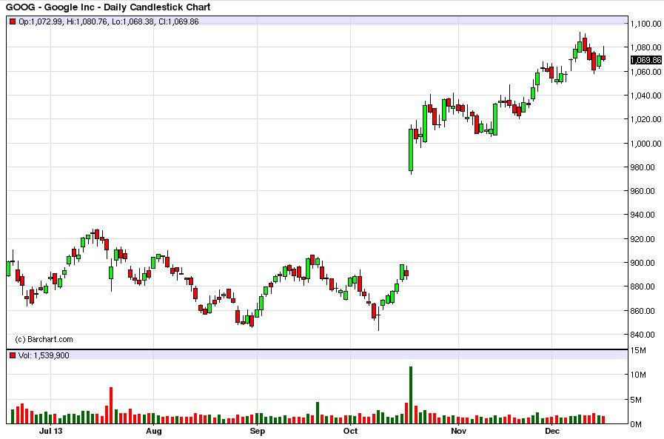This screenshot has height=439, width=664.
Task: Select the 'Hi:1,080.76' high value
Action: tap(87, 21)
